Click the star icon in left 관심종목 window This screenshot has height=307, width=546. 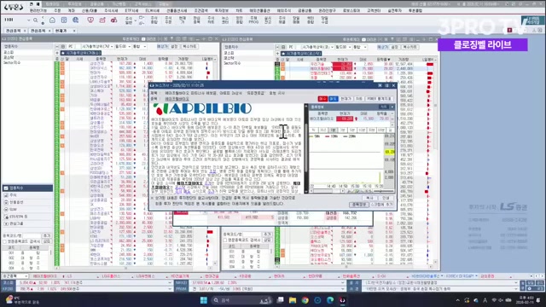click(63, 53)
